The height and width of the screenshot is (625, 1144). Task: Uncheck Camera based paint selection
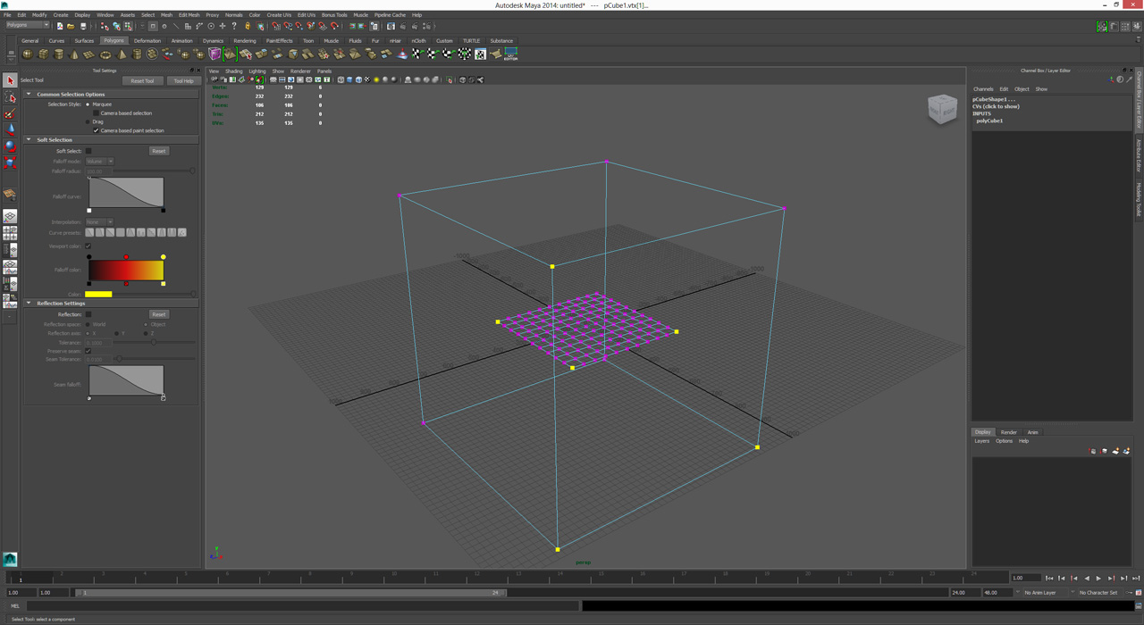pos(97,130)
